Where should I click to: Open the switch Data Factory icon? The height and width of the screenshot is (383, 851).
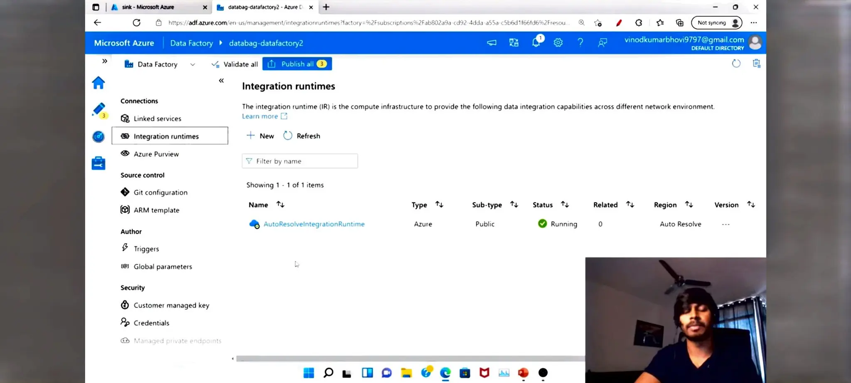[514, 42]
